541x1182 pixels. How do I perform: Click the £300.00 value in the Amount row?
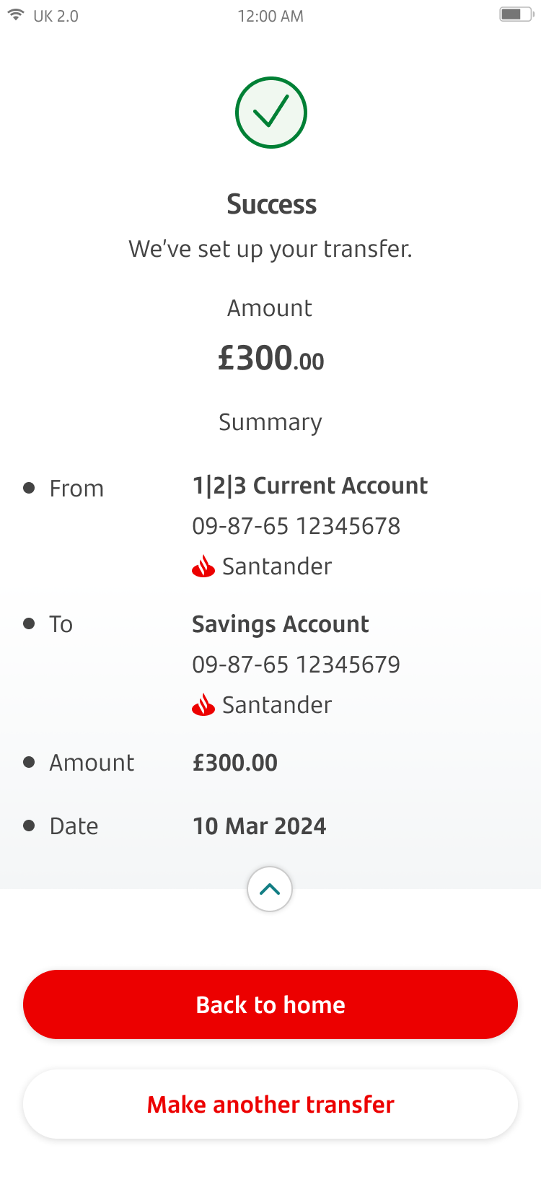click(x=235, y=763)
